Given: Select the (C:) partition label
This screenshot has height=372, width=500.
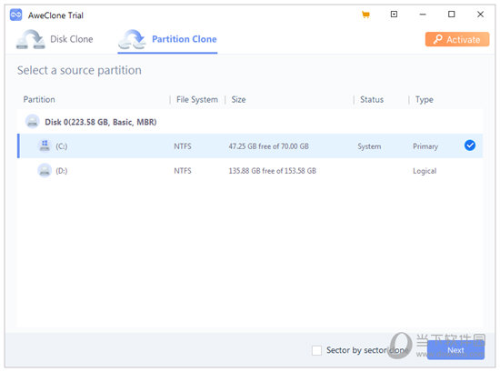Looking at the screenshot, I should point(62,146).
